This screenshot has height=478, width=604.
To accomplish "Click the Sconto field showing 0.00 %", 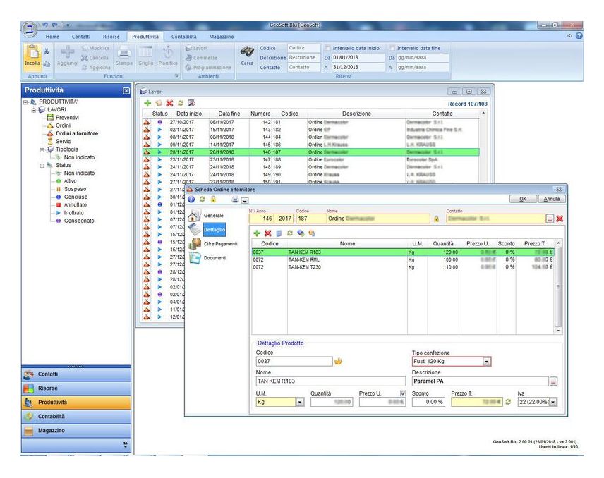I will click(x=428, y=402).
